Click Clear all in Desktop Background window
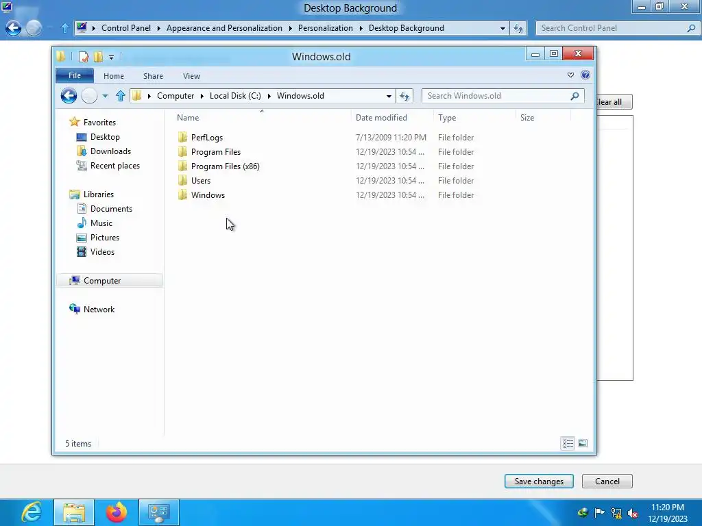702x526 pixels. [614, 102]
